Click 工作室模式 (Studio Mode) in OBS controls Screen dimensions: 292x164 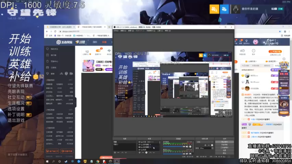pyautogui.click(x=224, y=148)
